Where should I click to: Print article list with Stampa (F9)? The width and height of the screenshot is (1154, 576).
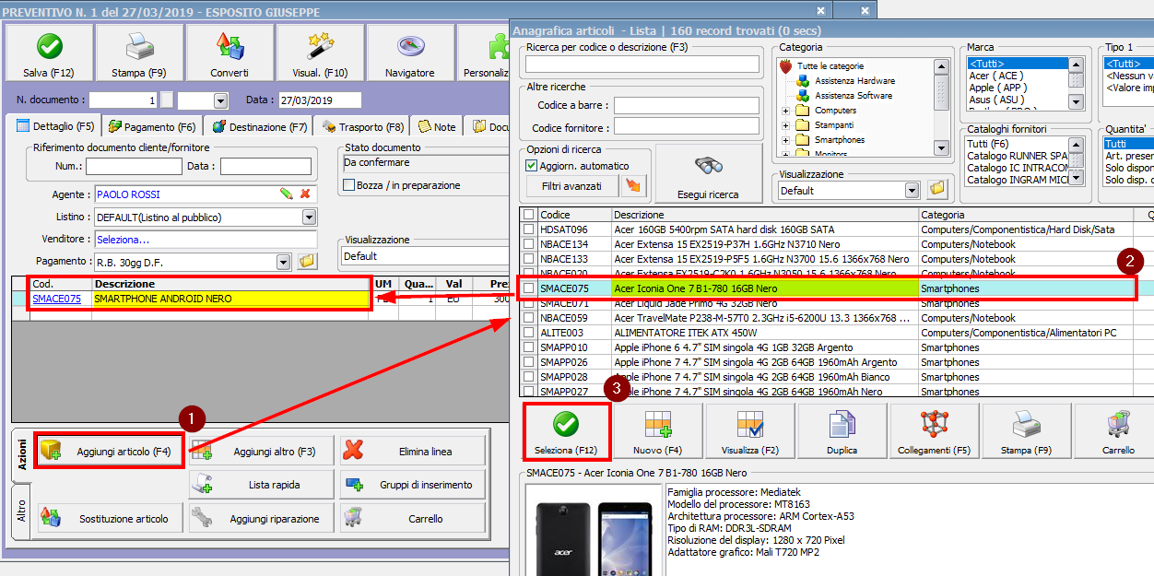(x=1026, y=432)
